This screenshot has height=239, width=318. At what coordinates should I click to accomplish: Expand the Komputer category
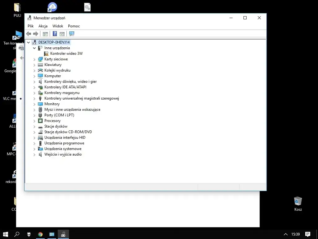click(34, 76)
